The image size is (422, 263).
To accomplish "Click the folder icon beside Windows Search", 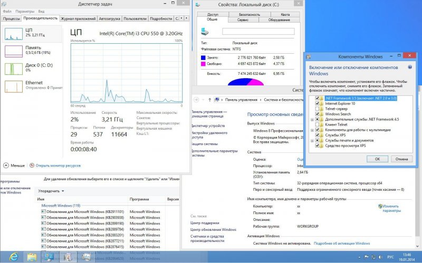I will click(x=322, y=114).
